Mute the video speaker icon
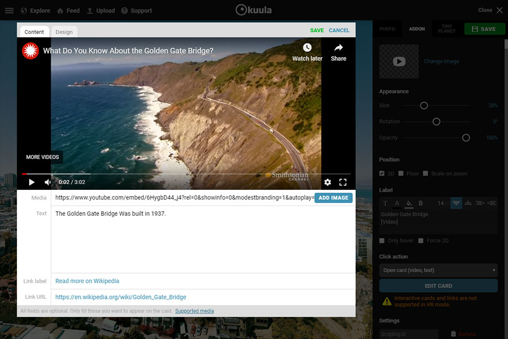The height and width of the screenshot is (339, 508). point(47,182)
